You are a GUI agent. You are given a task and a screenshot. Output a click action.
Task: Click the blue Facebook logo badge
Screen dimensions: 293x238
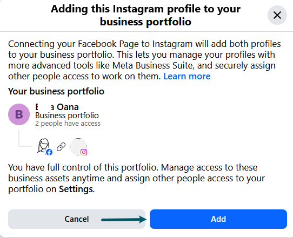pos(49,152)
